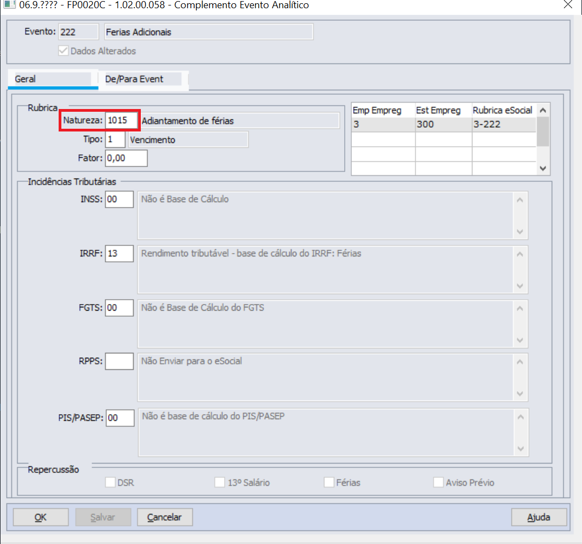Switch to the Geral tab

click(53, 79)
